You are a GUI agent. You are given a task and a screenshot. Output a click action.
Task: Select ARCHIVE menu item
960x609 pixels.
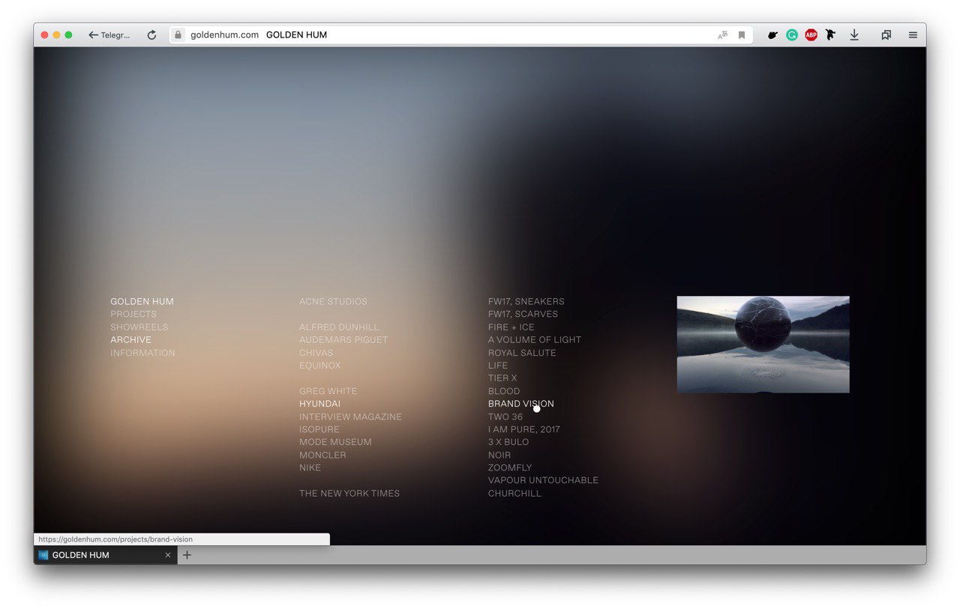click(131, 340)
